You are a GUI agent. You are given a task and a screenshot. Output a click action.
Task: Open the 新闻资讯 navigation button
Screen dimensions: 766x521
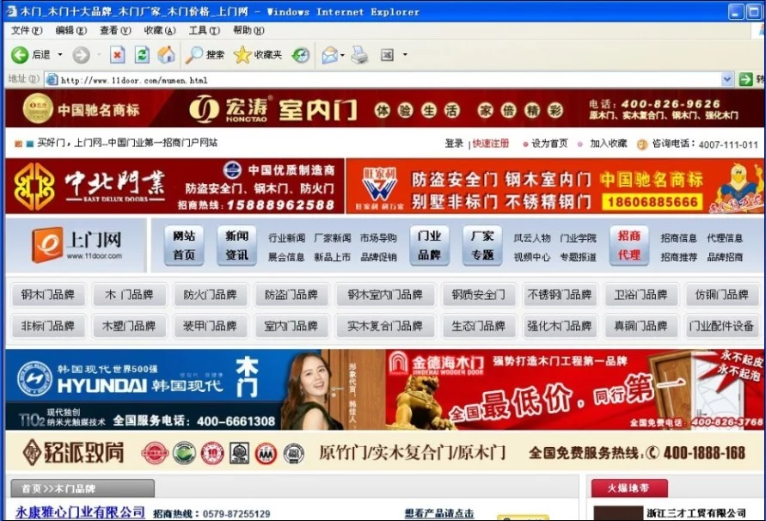click(x=237, y=245)
